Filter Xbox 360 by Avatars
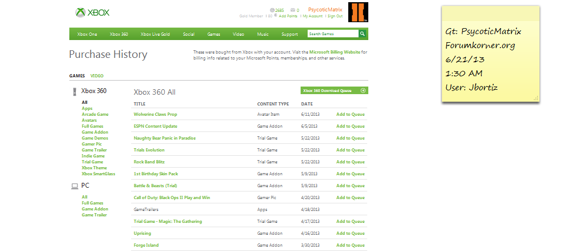 [x=89, y=120]
